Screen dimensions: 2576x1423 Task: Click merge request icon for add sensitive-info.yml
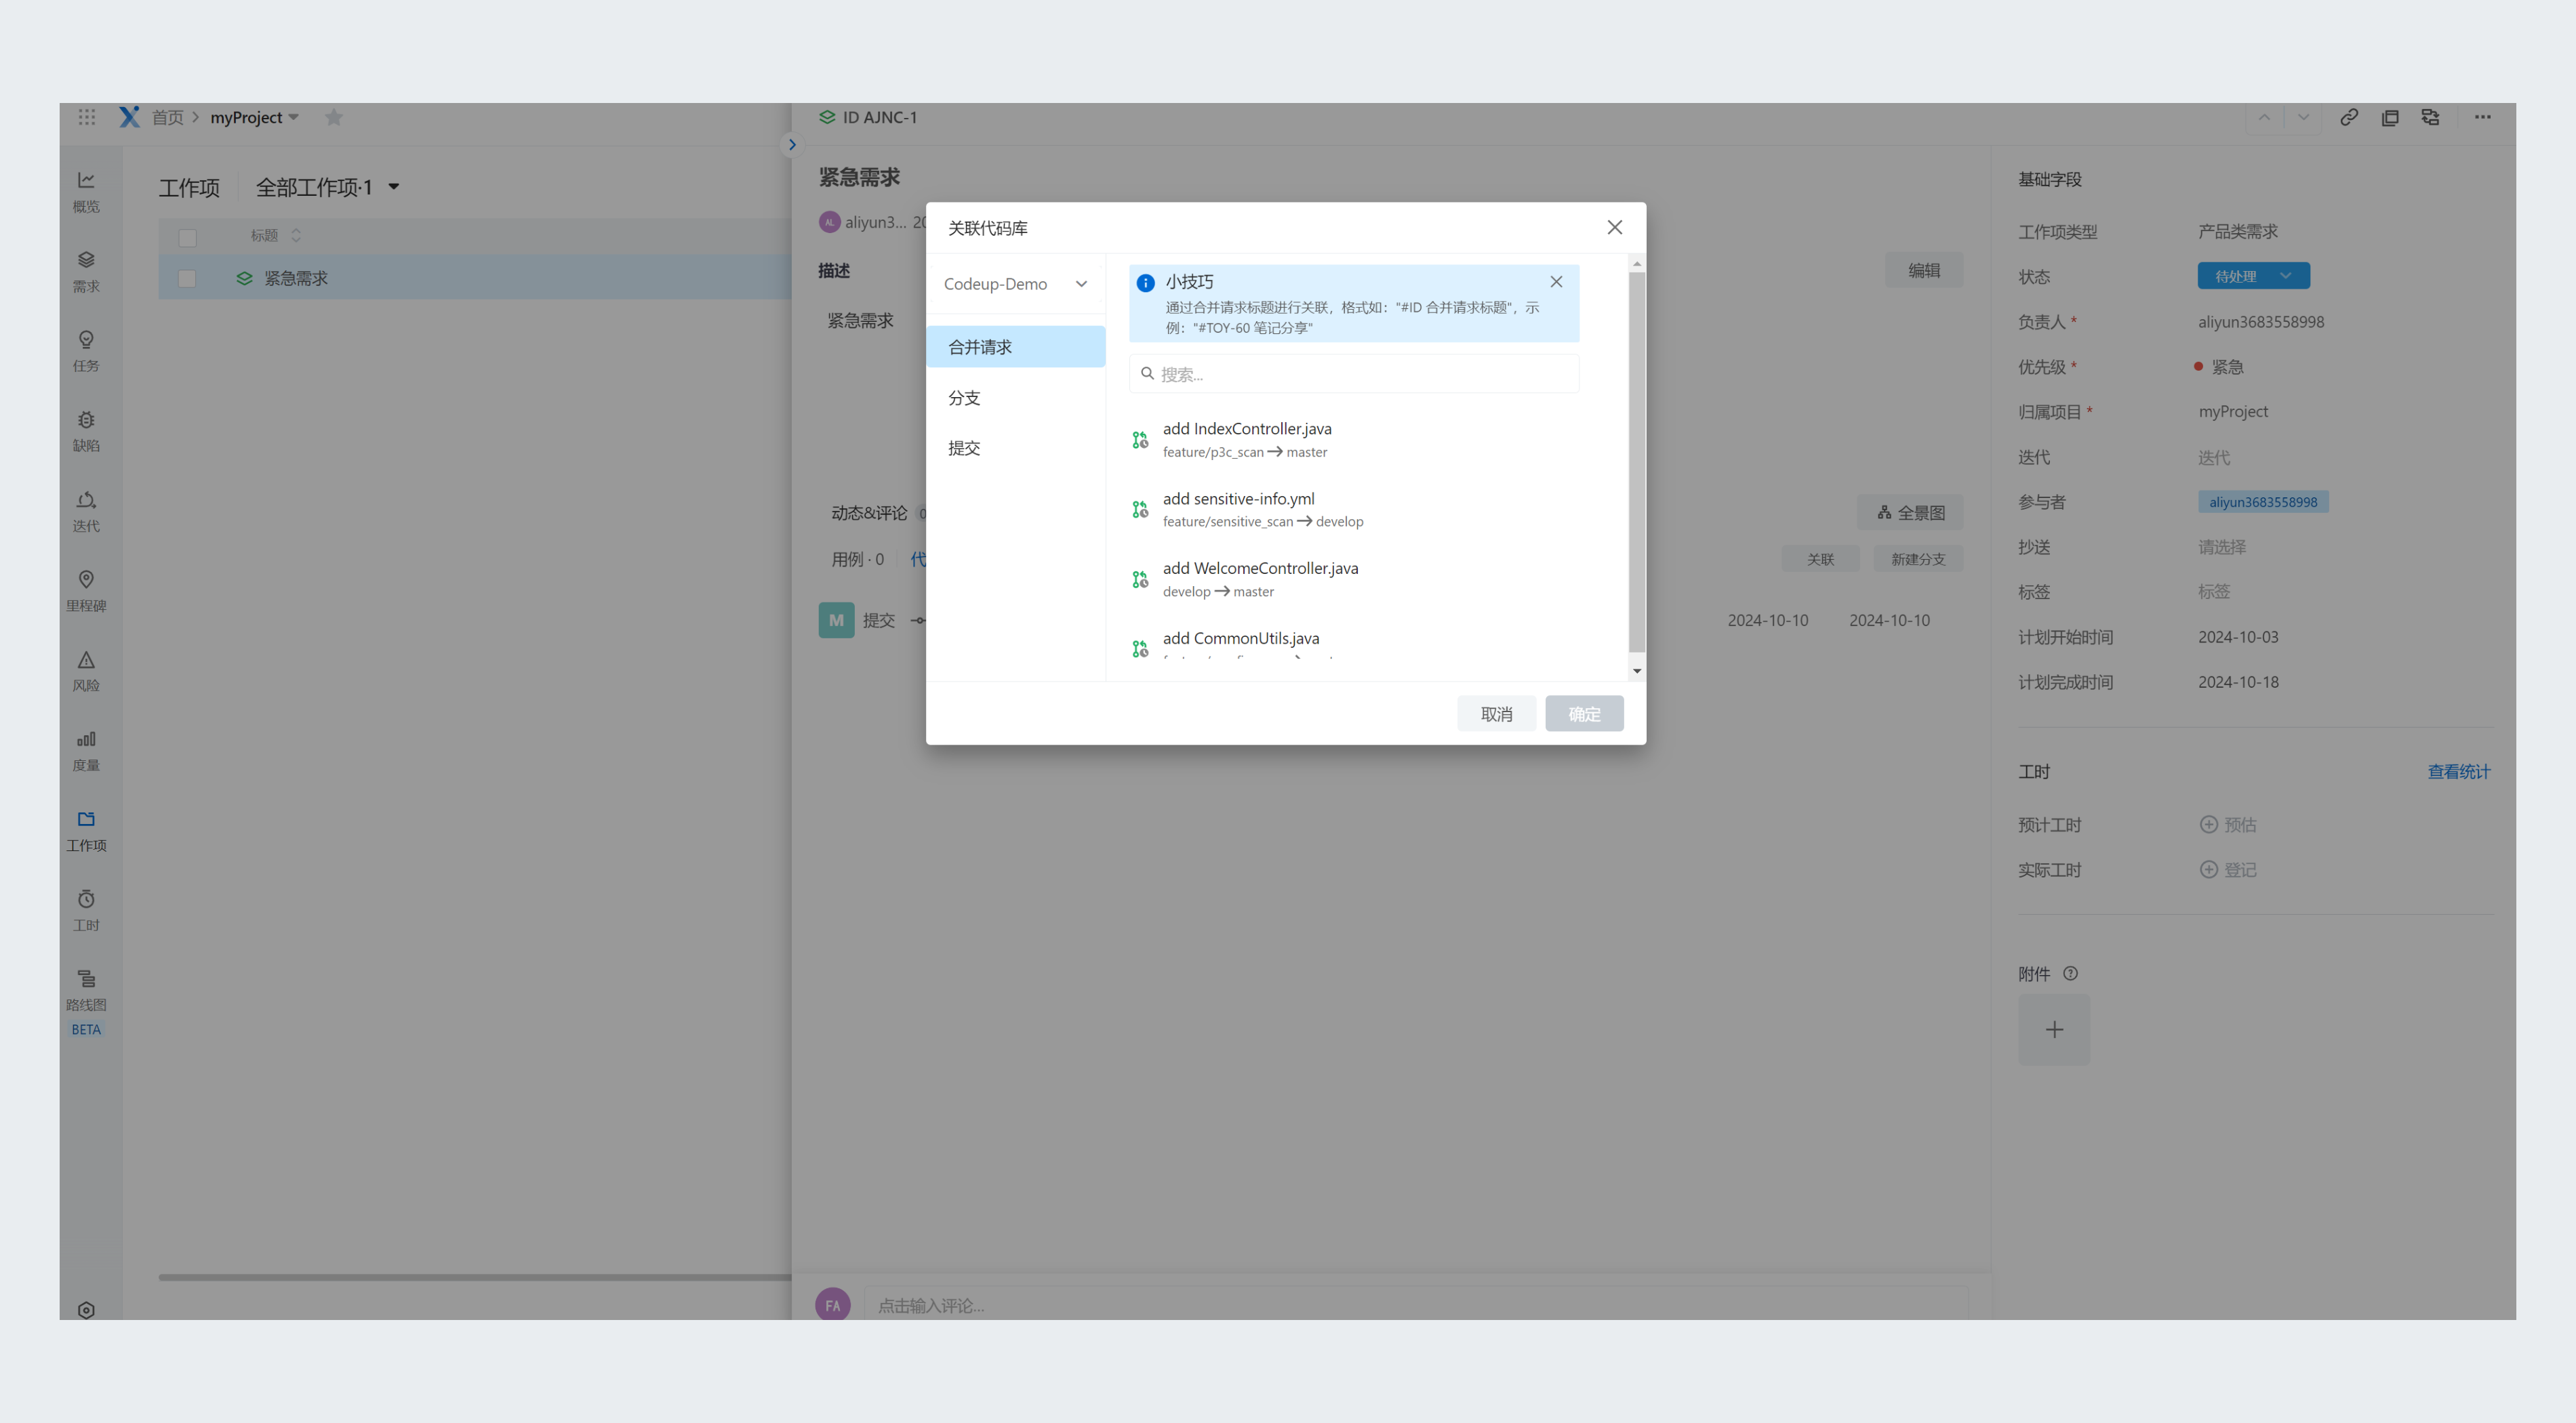click(x=1140, y=510)
